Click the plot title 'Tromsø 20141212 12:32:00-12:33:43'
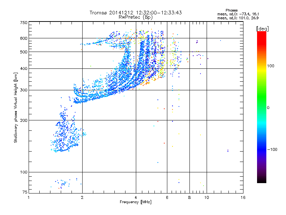The image size is (286, 215). point(135,13)
